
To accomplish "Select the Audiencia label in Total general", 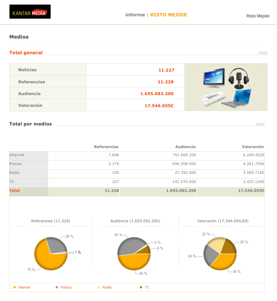I will tap(29, 94).
